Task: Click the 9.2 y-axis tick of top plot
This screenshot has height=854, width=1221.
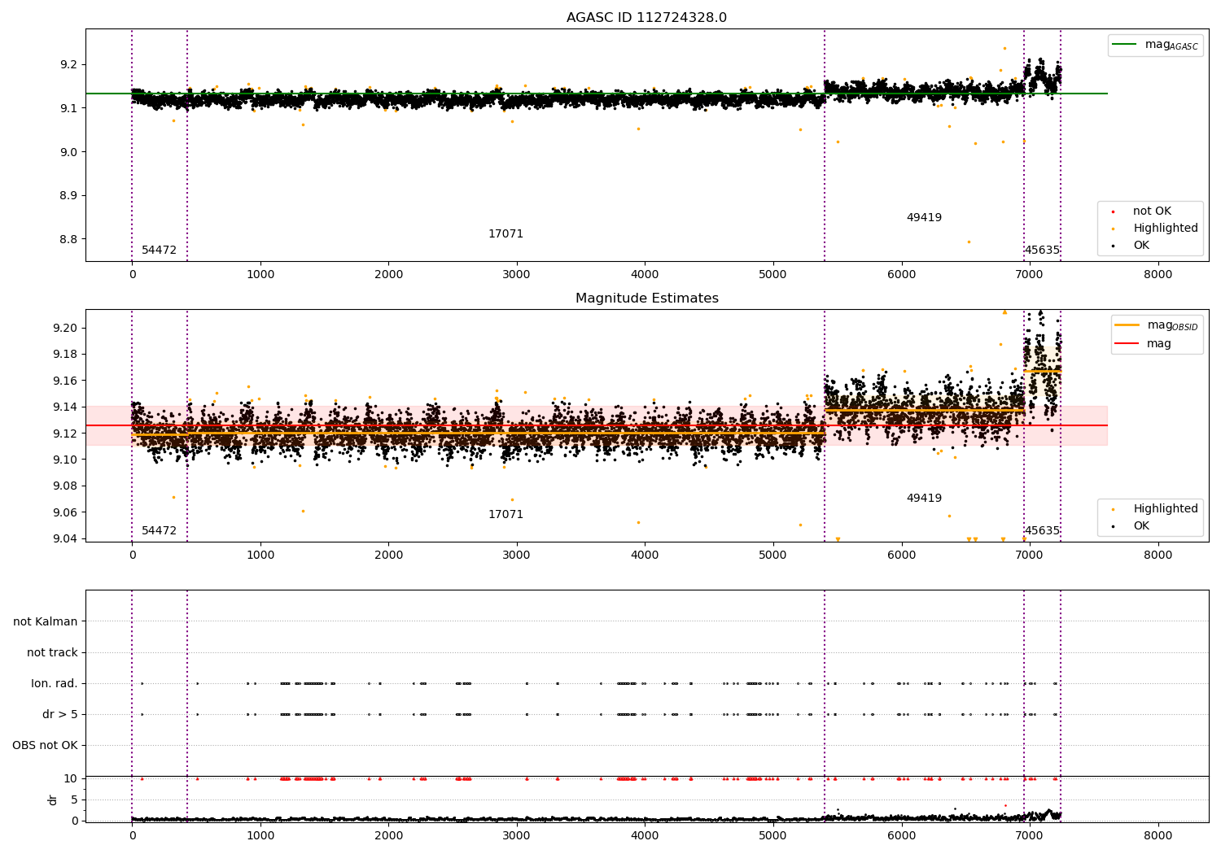Action: pyautogui.click(x=68, y=65)
